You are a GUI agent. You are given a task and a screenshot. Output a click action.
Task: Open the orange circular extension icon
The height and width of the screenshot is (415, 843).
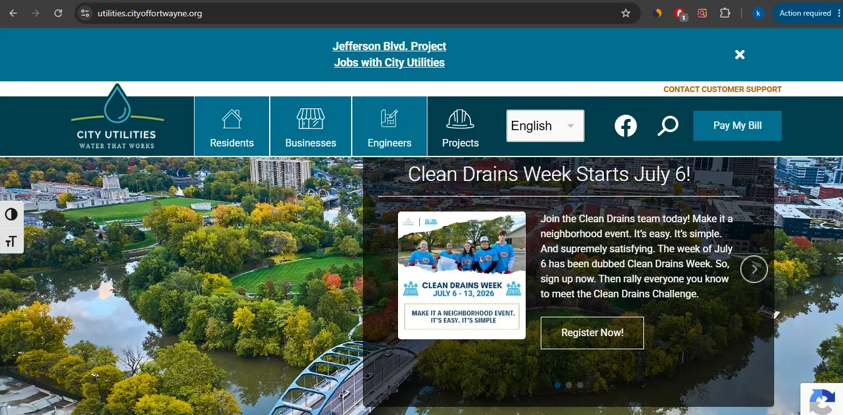[657, 13]
